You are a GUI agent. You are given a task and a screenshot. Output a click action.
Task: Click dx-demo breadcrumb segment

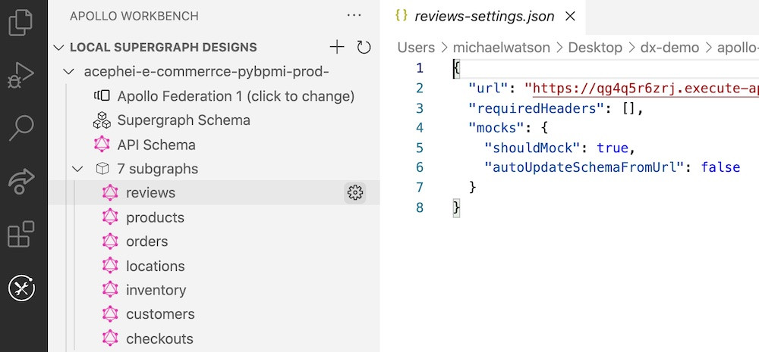pos(670,48)
